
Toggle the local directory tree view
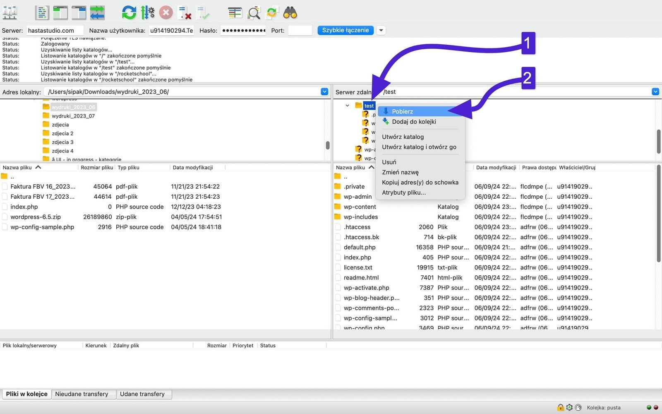click(x=60, y=13)
